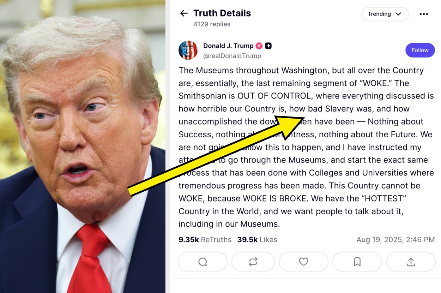Click the Aug 19, 2025 timestamp
The image size is (441, 293).
tap(395, 240)
